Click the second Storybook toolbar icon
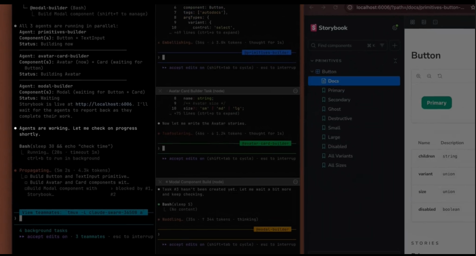The height and width of the screenshot is (256, 476). coord(424,22)
